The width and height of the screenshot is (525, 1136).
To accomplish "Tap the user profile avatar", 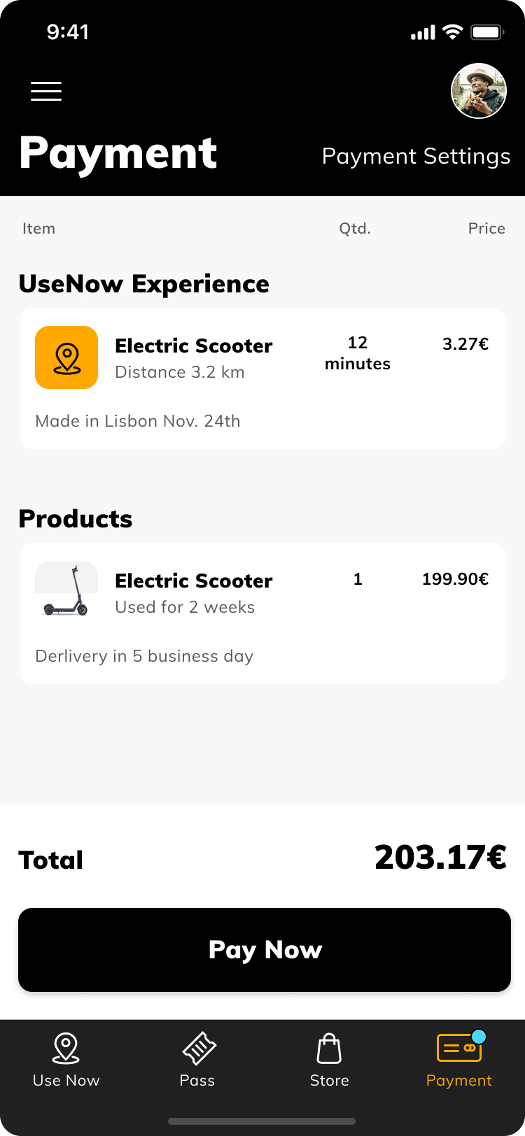I will click(479, 91).
